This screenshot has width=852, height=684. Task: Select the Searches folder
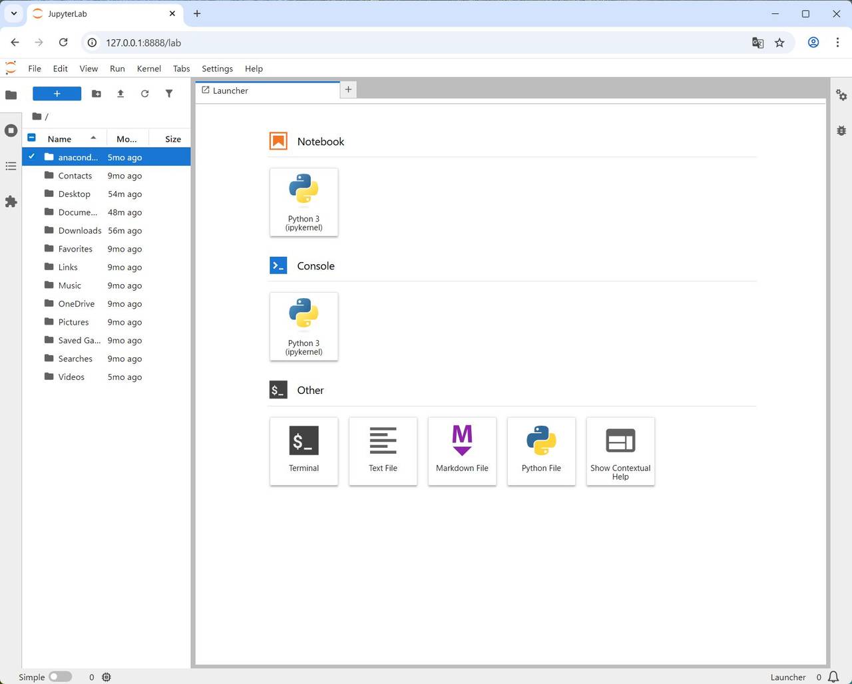coord(106,359)
